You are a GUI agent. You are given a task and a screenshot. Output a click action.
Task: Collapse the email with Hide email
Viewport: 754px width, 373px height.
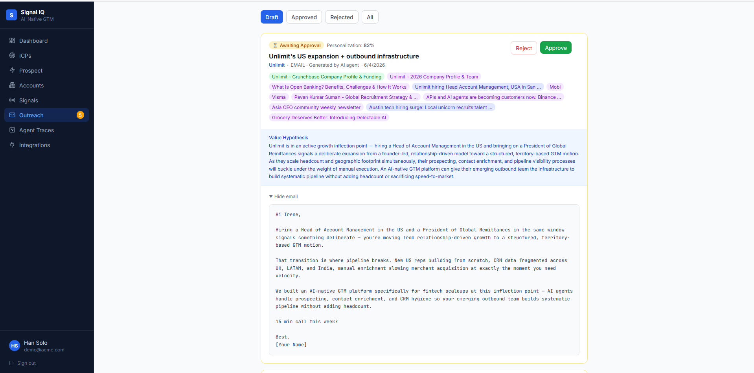pyautogui.click(x=283, y=197)
